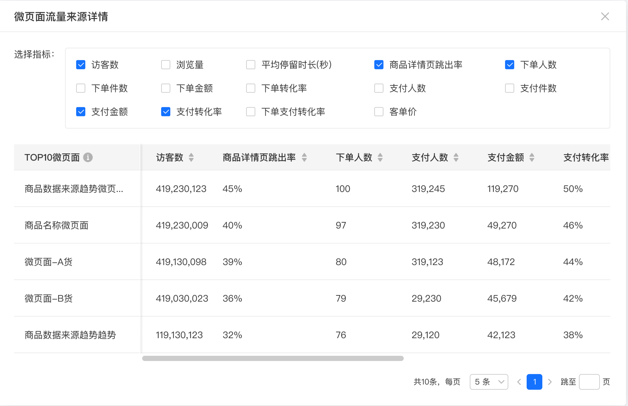
Task: Click visitor count 419,130,098
Action: [181, 262]
